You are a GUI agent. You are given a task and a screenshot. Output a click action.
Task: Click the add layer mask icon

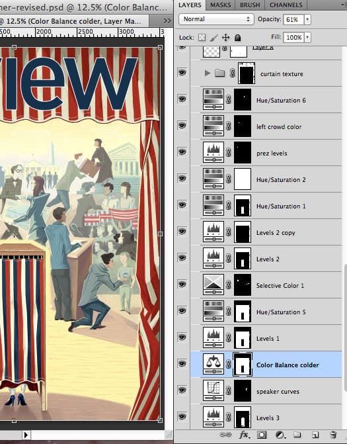click(262, 435)
